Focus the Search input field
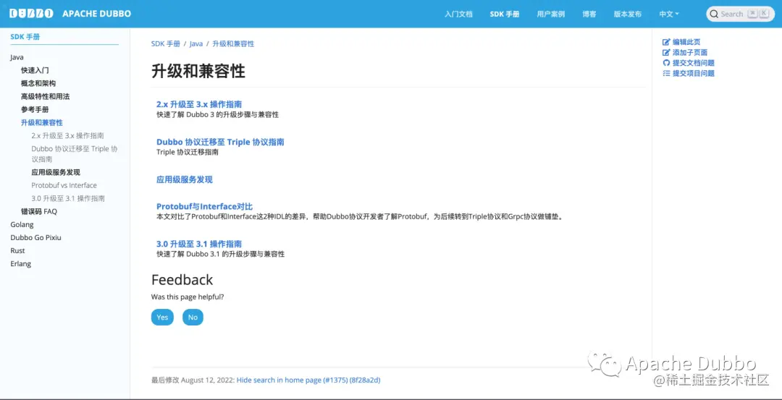 tap(740, 14)
